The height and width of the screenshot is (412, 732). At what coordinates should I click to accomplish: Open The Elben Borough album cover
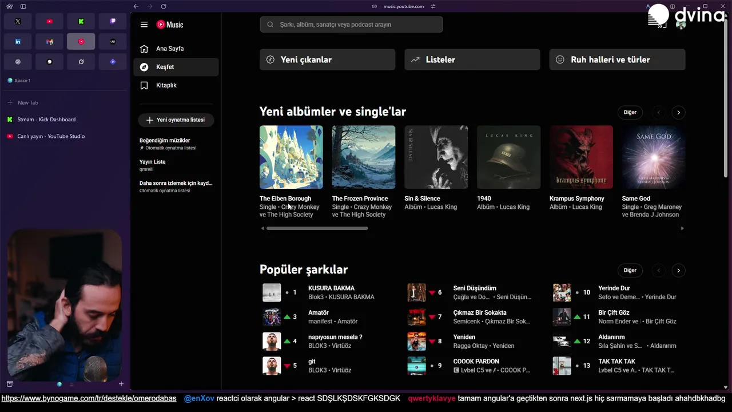click(291, 157)
